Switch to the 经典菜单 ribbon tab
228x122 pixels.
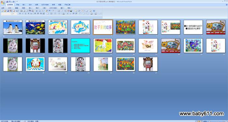coord(10,5)
